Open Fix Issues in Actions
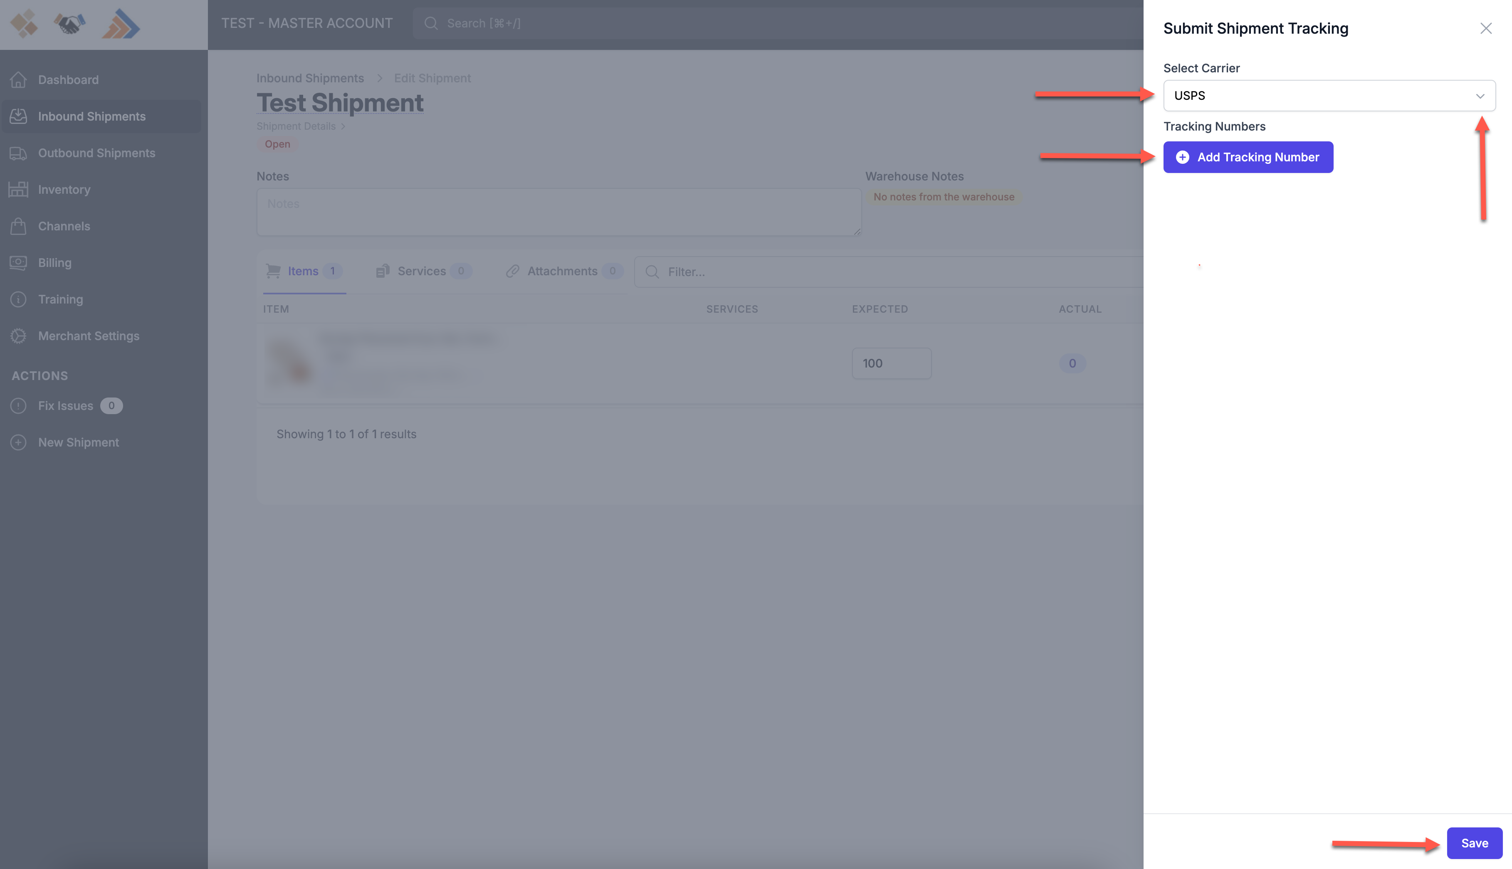This screenshot has width=1512, height=869. [x=66, y=406]
